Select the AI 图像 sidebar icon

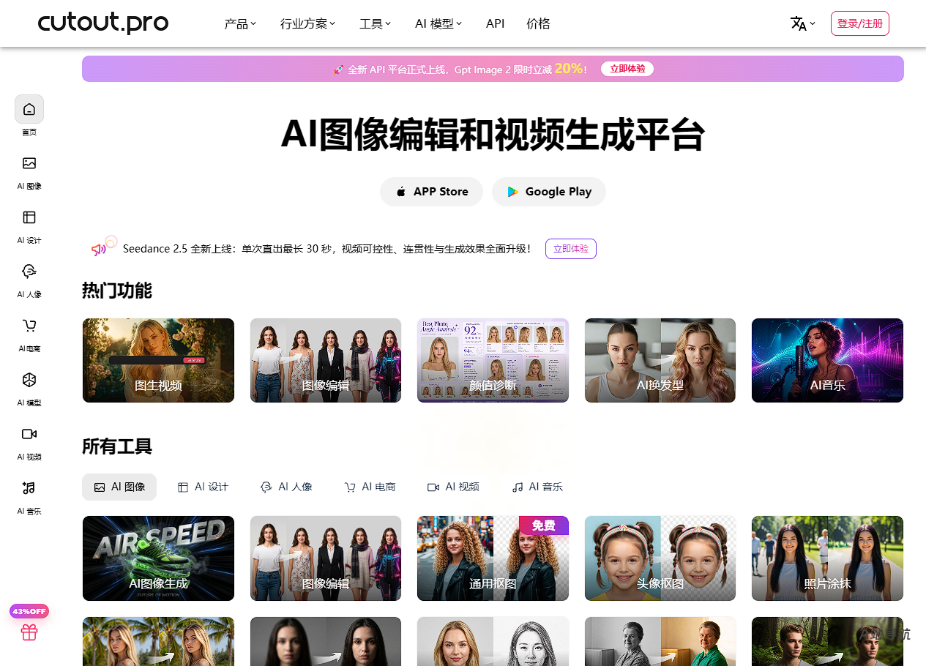pos(29,163)
